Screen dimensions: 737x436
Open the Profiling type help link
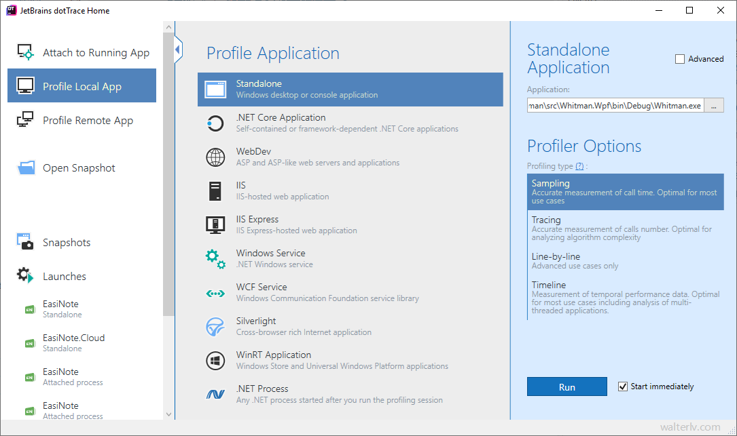click(579, 166)
